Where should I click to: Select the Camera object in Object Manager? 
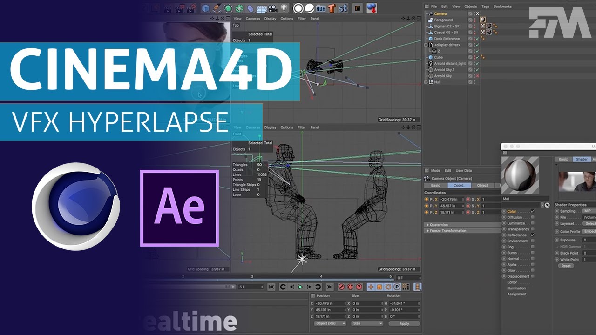440,14
